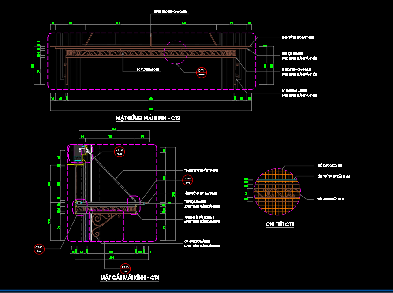This screenshot has height=293, width=393.
Task: Select the bottom right annotation of elevation view
Action: (x=299, y=93)
